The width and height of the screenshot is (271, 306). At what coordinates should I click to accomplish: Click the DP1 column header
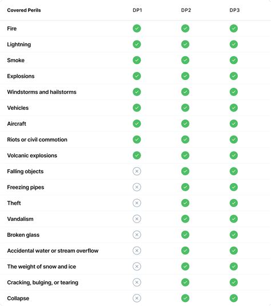[137, 10]
